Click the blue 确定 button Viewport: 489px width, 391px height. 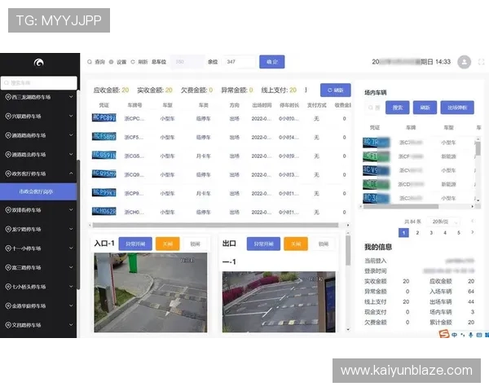(272, 62)
